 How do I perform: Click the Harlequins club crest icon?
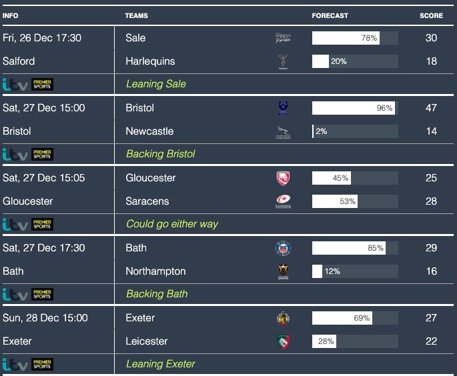(x=283, y=61)
